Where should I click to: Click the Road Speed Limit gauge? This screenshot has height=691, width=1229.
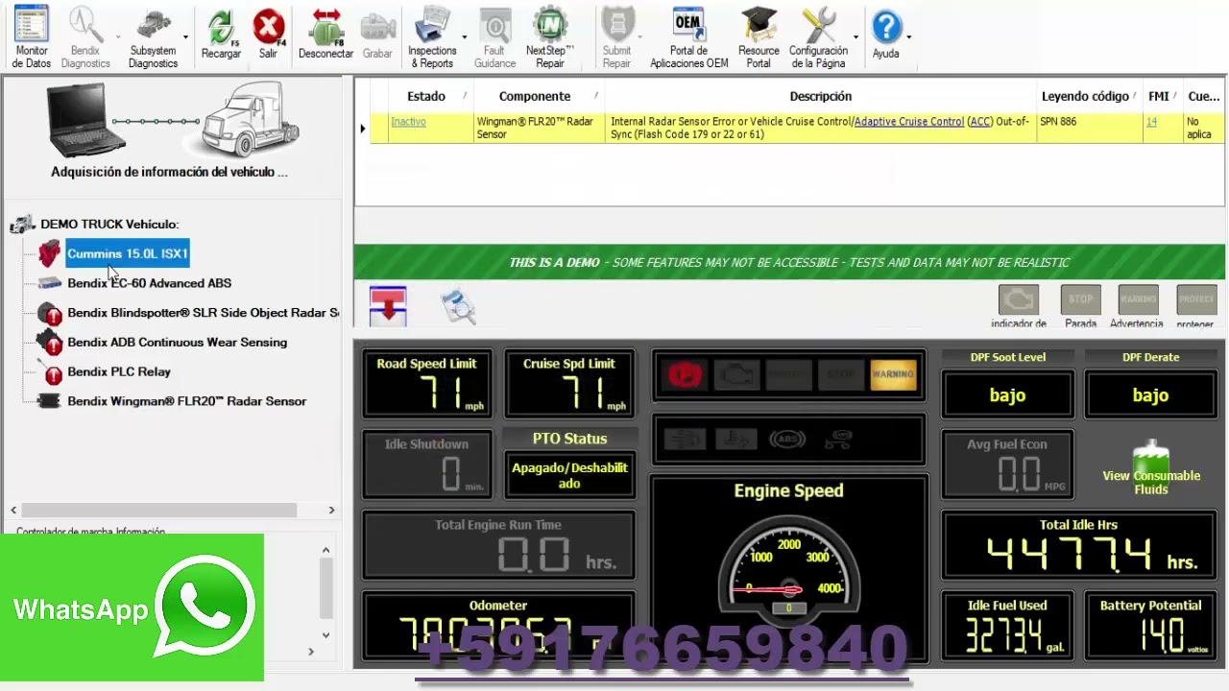(426, 384)
